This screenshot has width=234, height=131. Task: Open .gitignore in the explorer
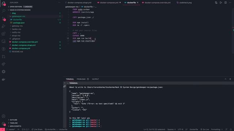point(16,39)
